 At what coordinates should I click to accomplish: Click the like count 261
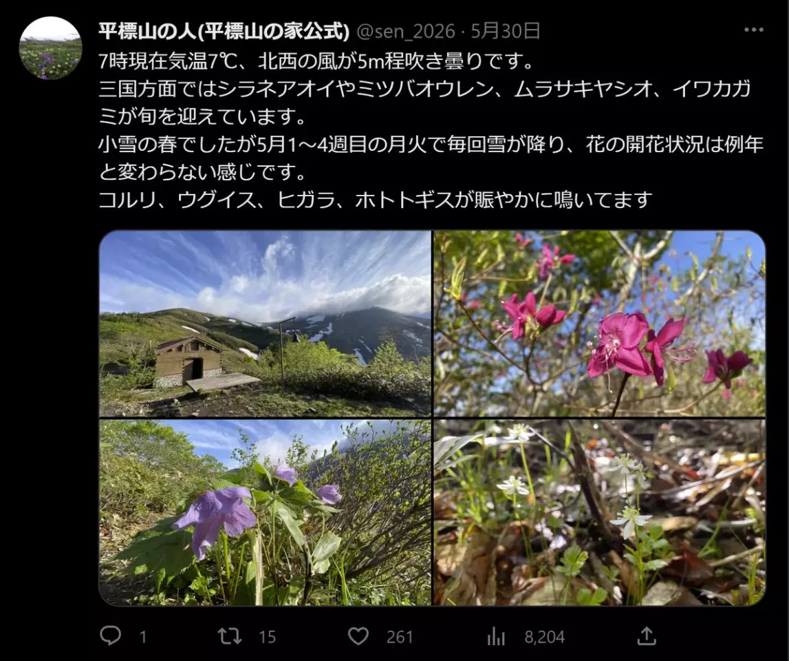pos(400,638)
